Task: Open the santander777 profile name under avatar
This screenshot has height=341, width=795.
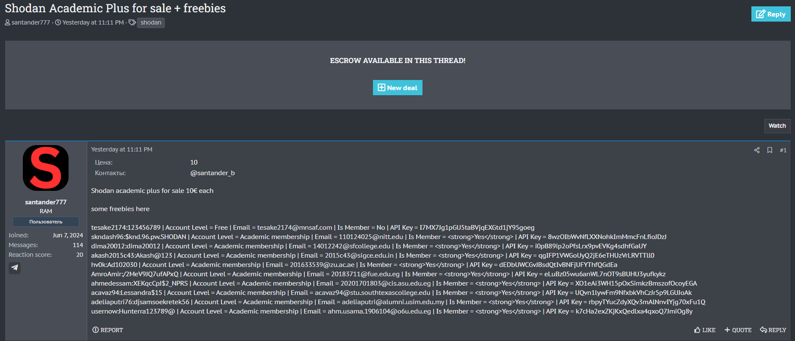Action: [46, 202]
